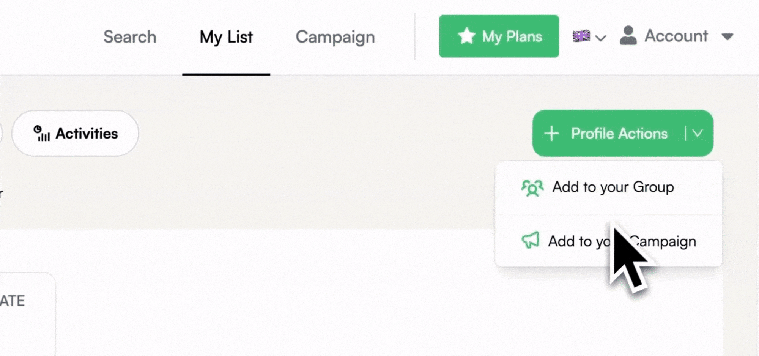Image resolution: width=759 pixels, height=356 pixels.
Task: Click the star icon in My Plans
Action: 466,36
